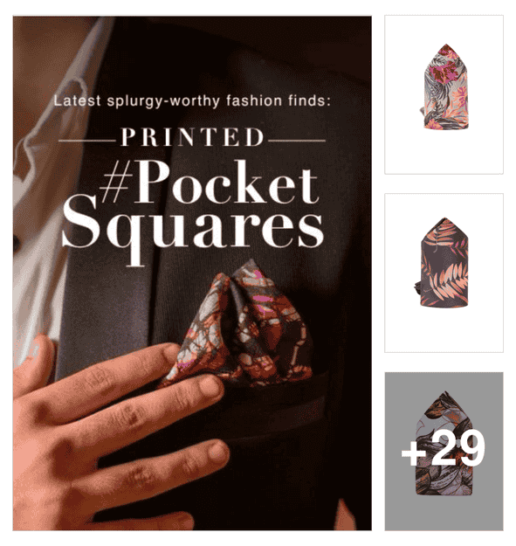
Task: Click the folded pocket square in the suit pocket
Action: [239, 324]
